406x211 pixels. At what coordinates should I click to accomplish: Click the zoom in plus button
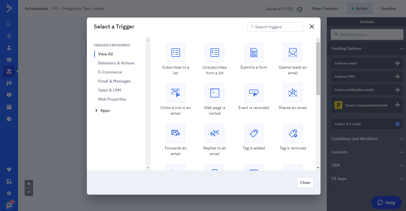[29, 184]
